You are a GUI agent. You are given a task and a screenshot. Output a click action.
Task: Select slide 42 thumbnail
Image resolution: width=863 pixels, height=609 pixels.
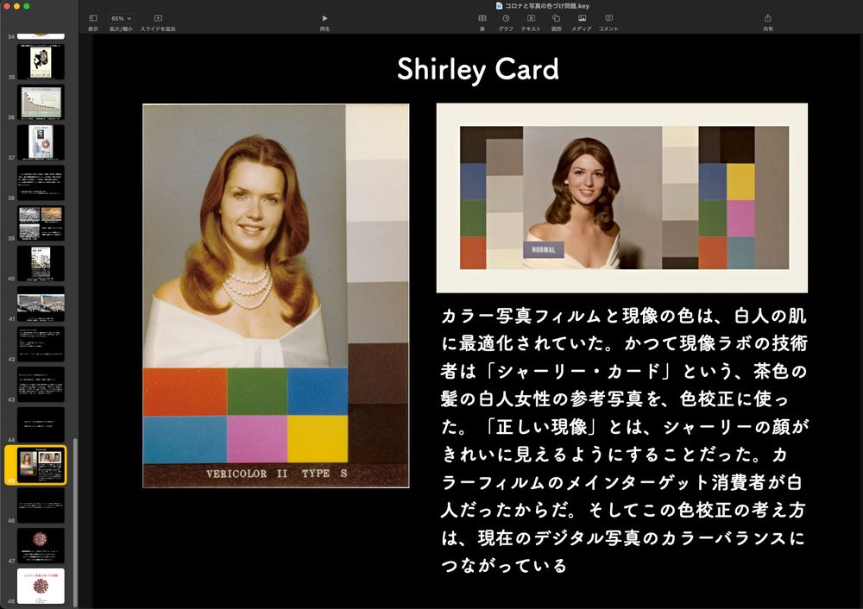tap(41, 344)
